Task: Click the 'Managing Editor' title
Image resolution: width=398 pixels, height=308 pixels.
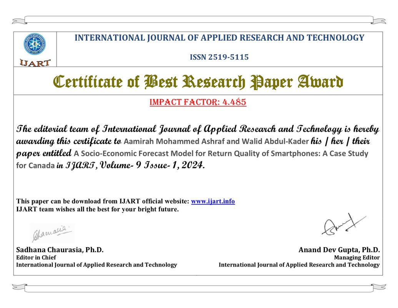Action: [x=357, y=258]
